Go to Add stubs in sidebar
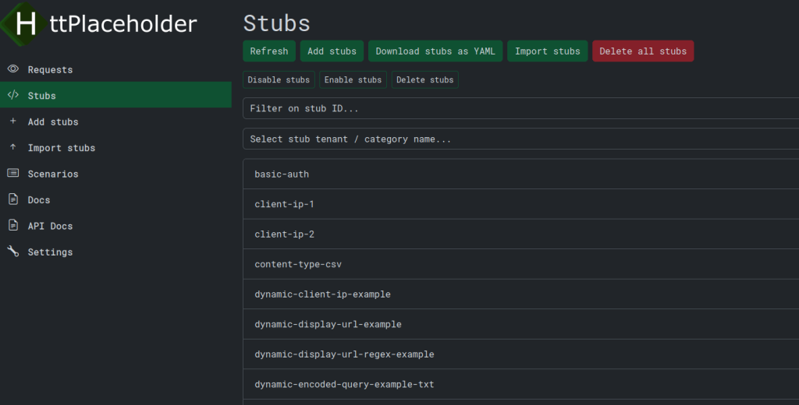799x405 pixels. (x=115, y=121)
